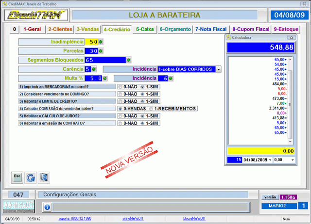Click green indicator next to Parcelas
311x224 pixels.
101,51
